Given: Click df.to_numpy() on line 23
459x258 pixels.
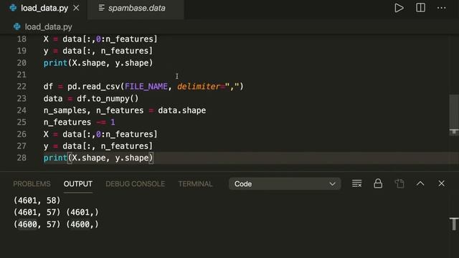Looking at the screenshot, I should [108, 99].
